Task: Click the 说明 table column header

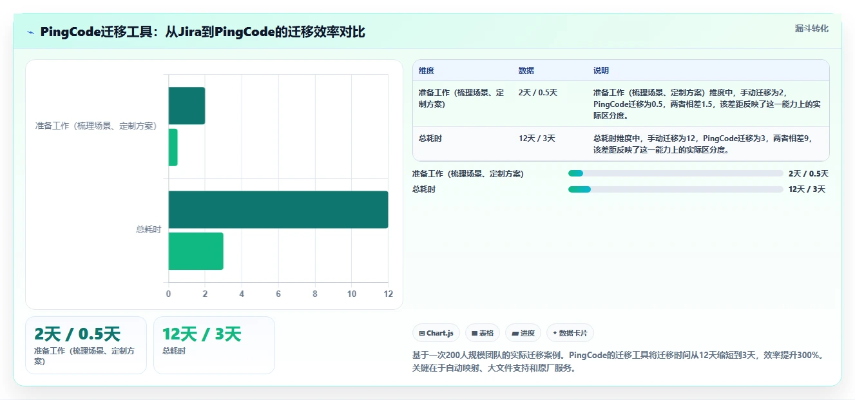Action: coord(600,71)
